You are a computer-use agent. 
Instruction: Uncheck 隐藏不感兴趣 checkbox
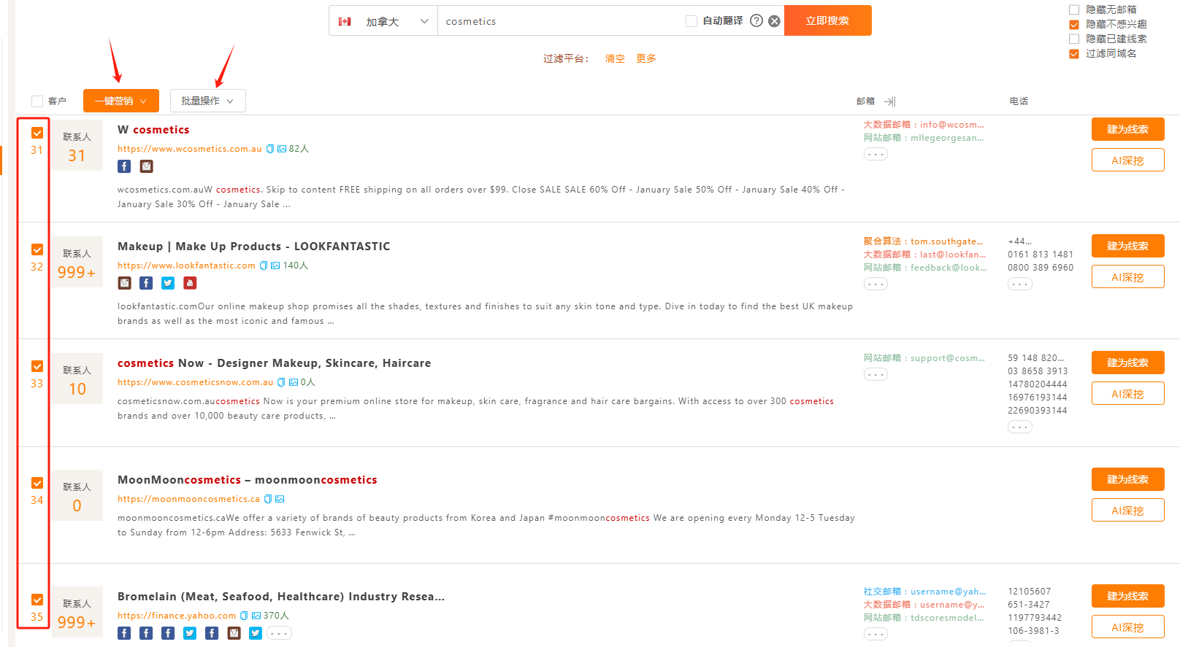pos(1074,24)
